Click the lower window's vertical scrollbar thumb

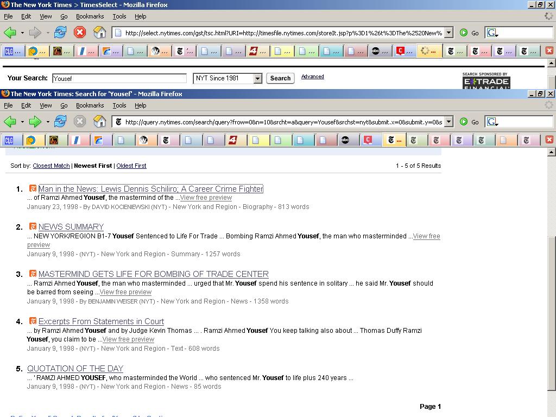click(x=551, y=313)
